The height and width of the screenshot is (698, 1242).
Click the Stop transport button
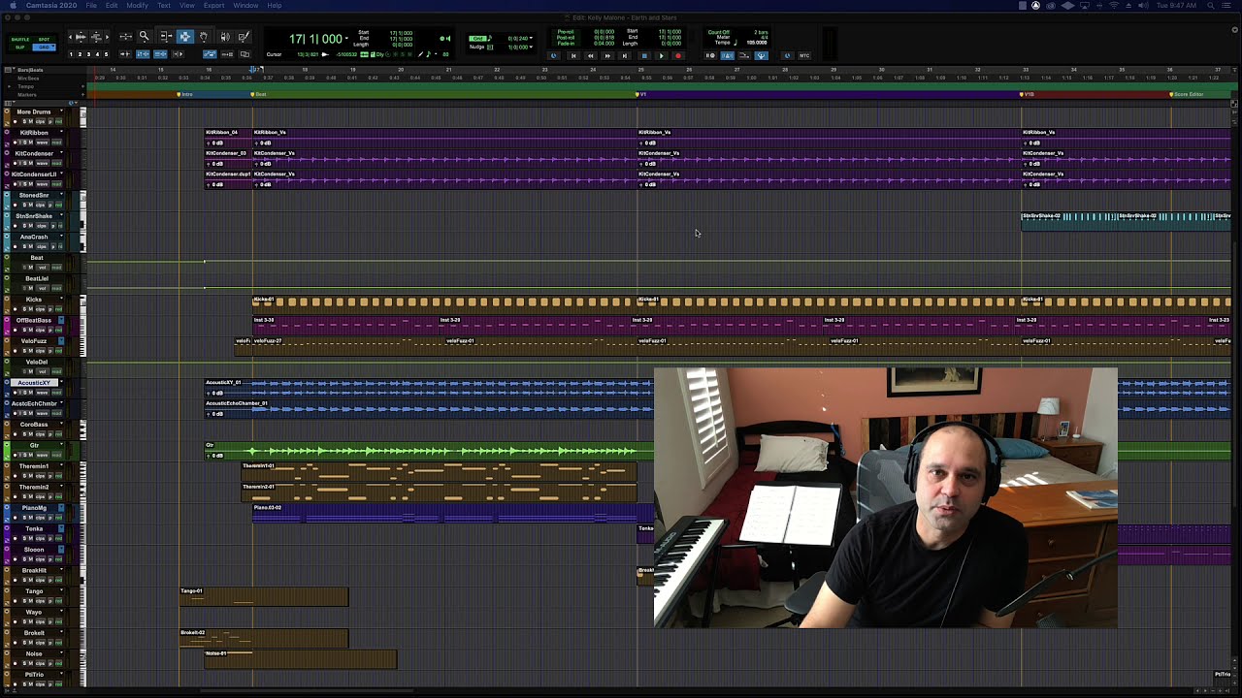[x=644, y=56]
